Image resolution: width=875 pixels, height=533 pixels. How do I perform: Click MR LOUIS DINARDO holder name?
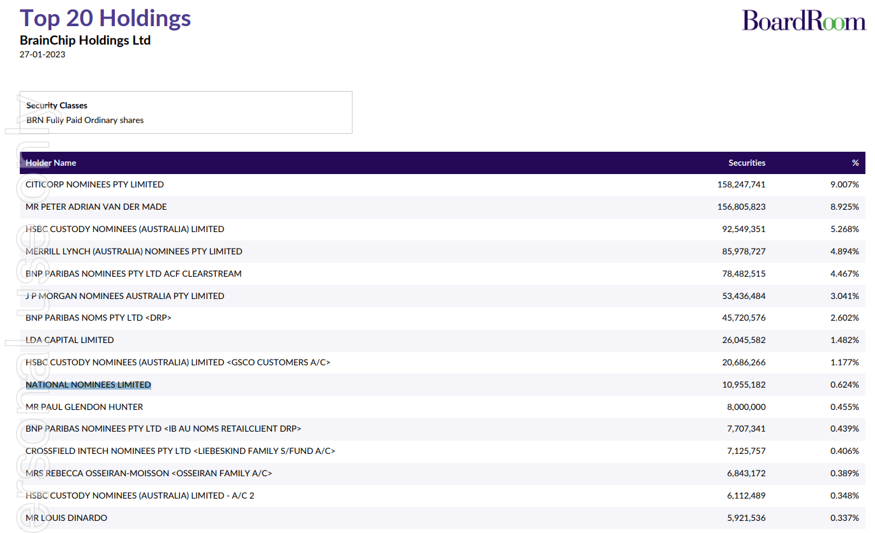(x=66, y=518)
